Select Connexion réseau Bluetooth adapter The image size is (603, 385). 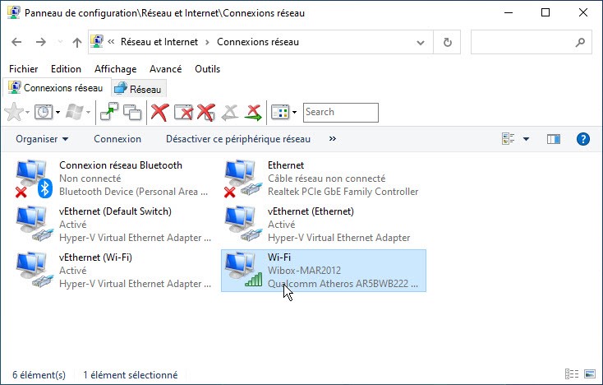tap(113, 179)
